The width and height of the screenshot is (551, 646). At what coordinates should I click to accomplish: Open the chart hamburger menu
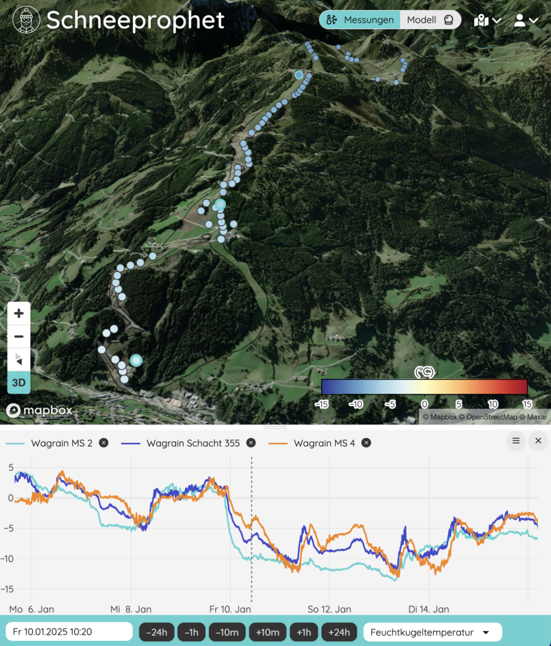pos(516,441)
